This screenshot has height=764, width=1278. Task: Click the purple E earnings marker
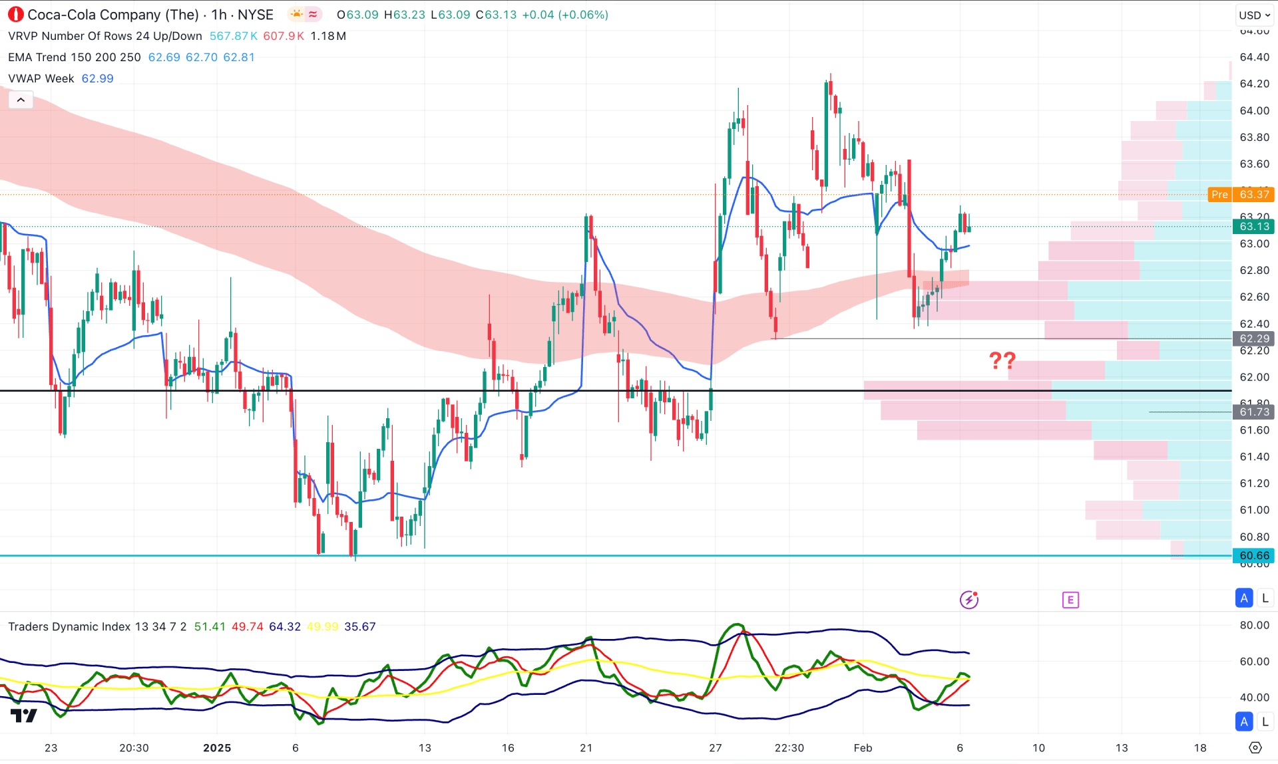[1070, 600]
